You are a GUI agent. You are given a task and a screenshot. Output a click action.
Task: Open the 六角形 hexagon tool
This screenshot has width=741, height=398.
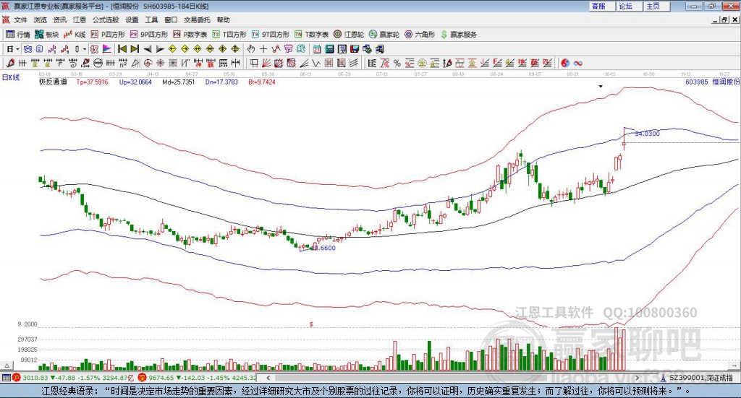(x=419, y=35)
